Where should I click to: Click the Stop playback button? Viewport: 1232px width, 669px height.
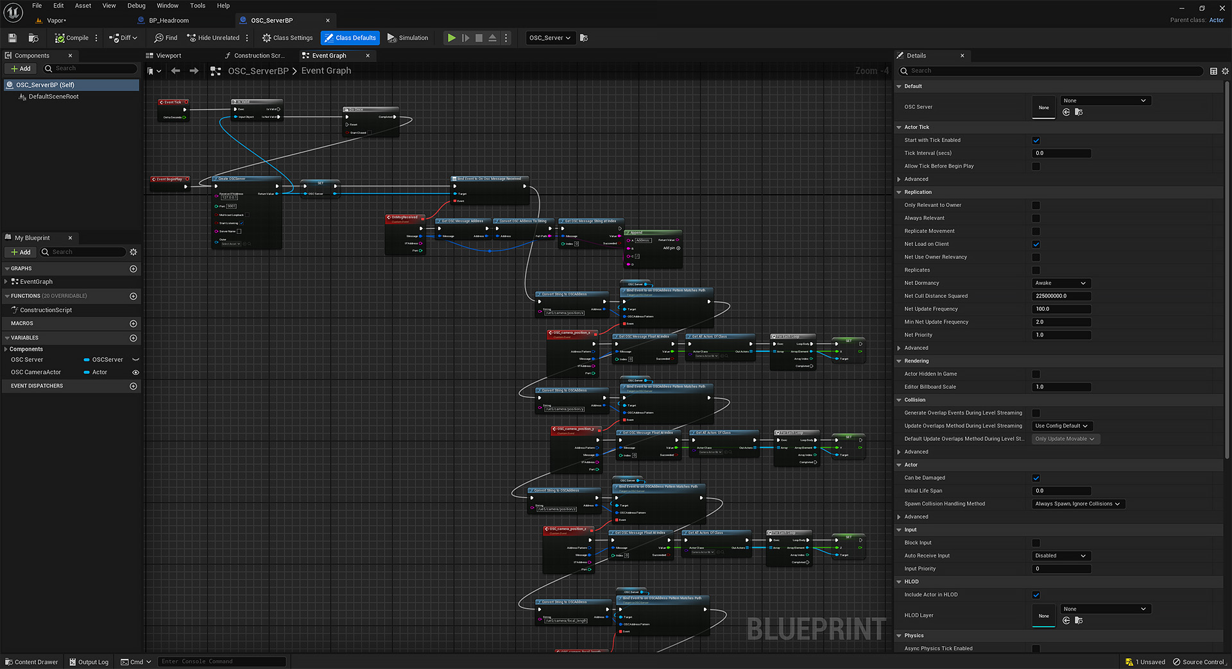[479, 38]
